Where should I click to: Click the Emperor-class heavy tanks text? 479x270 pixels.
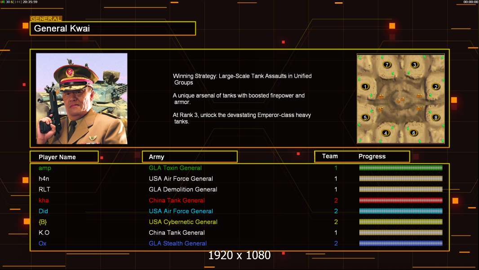click(x=242, y=118)
